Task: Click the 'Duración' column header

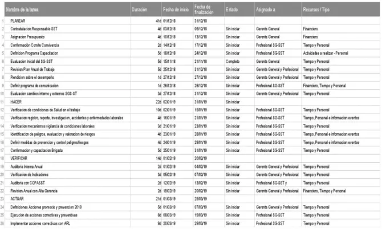Action: [x=146, y=10]
